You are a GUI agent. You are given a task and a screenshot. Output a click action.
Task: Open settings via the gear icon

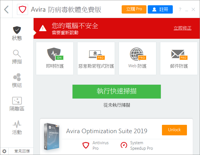coord(4,151)
